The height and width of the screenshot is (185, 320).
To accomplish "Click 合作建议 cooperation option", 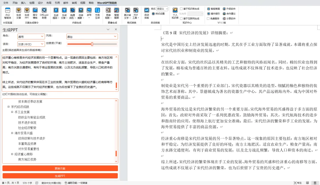I will tap(229, 14).
